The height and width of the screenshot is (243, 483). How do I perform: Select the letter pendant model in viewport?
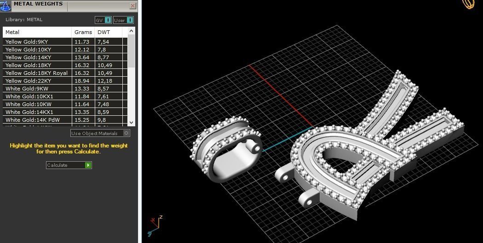[x=369, y=146]
